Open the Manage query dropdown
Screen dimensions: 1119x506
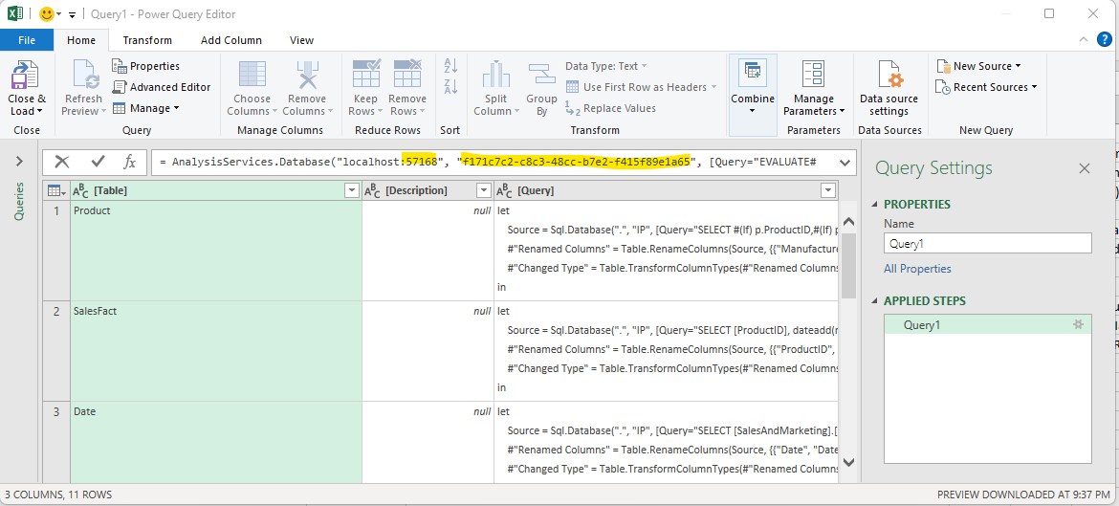146,108
